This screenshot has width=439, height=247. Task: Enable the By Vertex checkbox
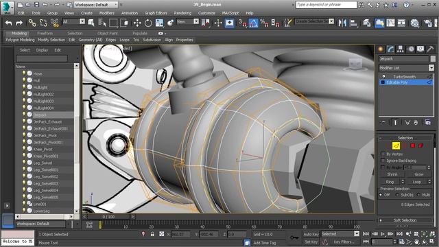click(x=383, y=154)
